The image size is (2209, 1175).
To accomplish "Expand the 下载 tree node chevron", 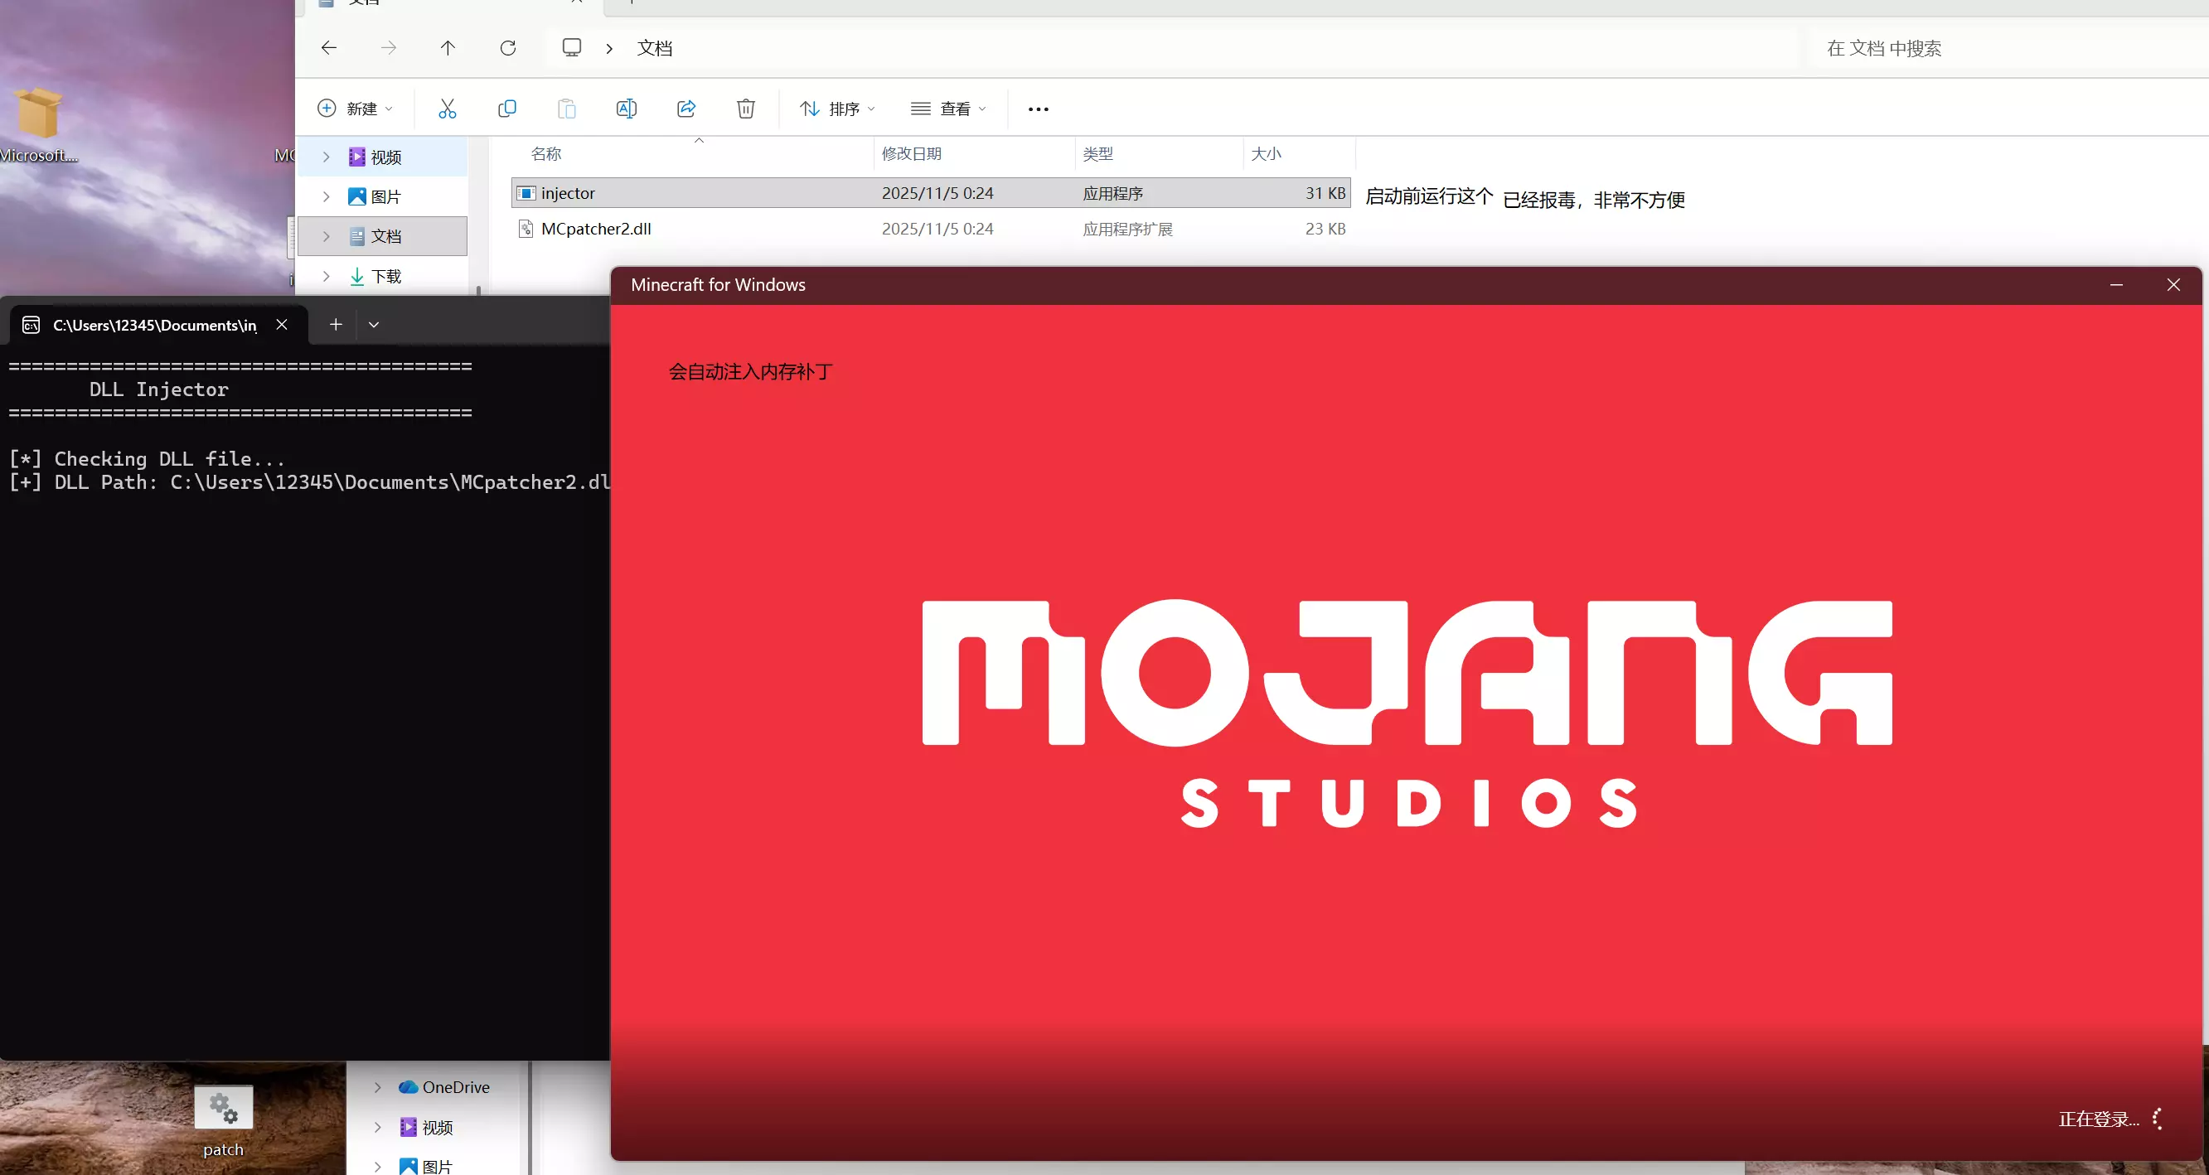I will tap(326, 276).
